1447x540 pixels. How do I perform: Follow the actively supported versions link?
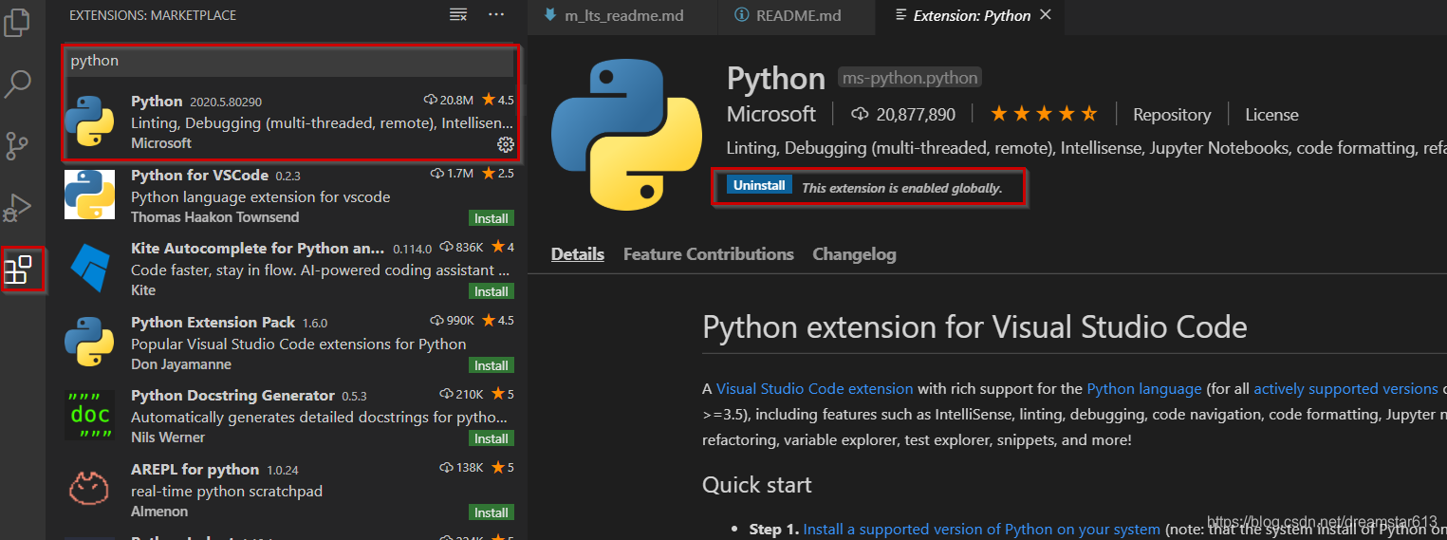click(x=1345, y=389)
